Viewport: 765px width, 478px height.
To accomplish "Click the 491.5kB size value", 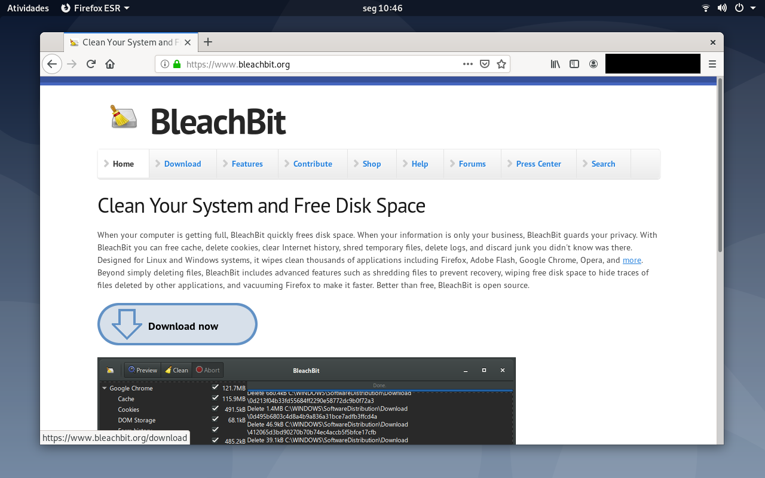I will 235,410.
